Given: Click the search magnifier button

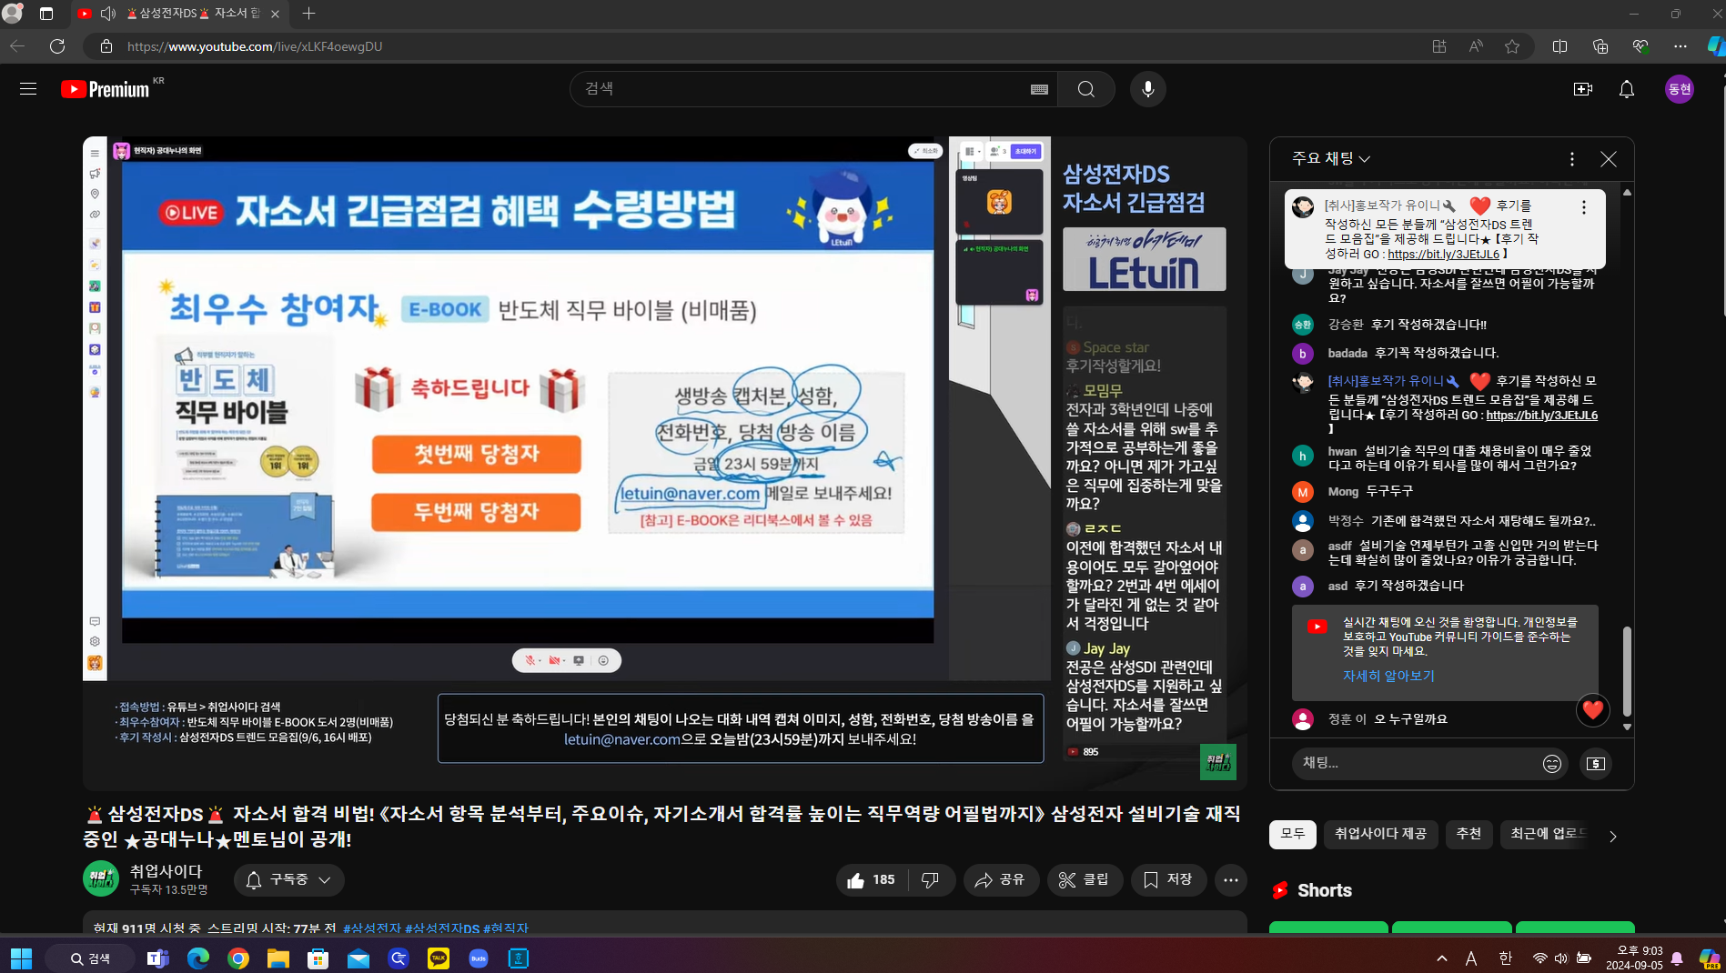Looking at the screenshot, I should [x=1085, y=89].
